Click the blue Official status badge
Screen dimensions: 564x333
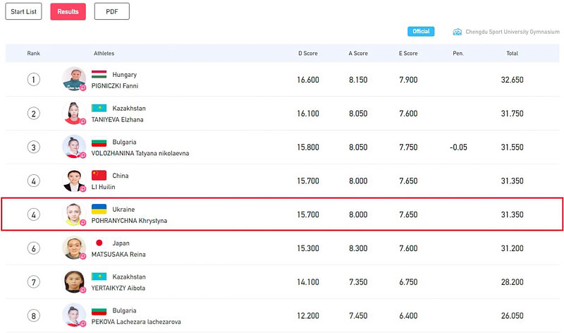(421, 31)
